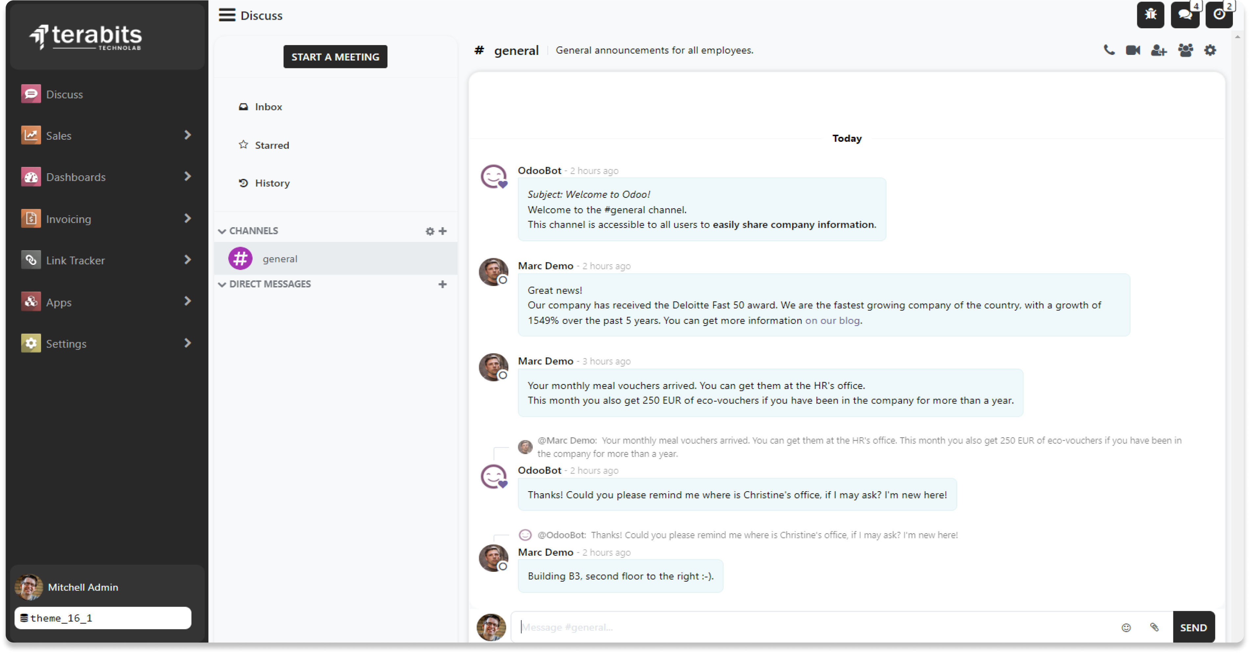Click the Invoicing document icon

(x=31, y=219)
